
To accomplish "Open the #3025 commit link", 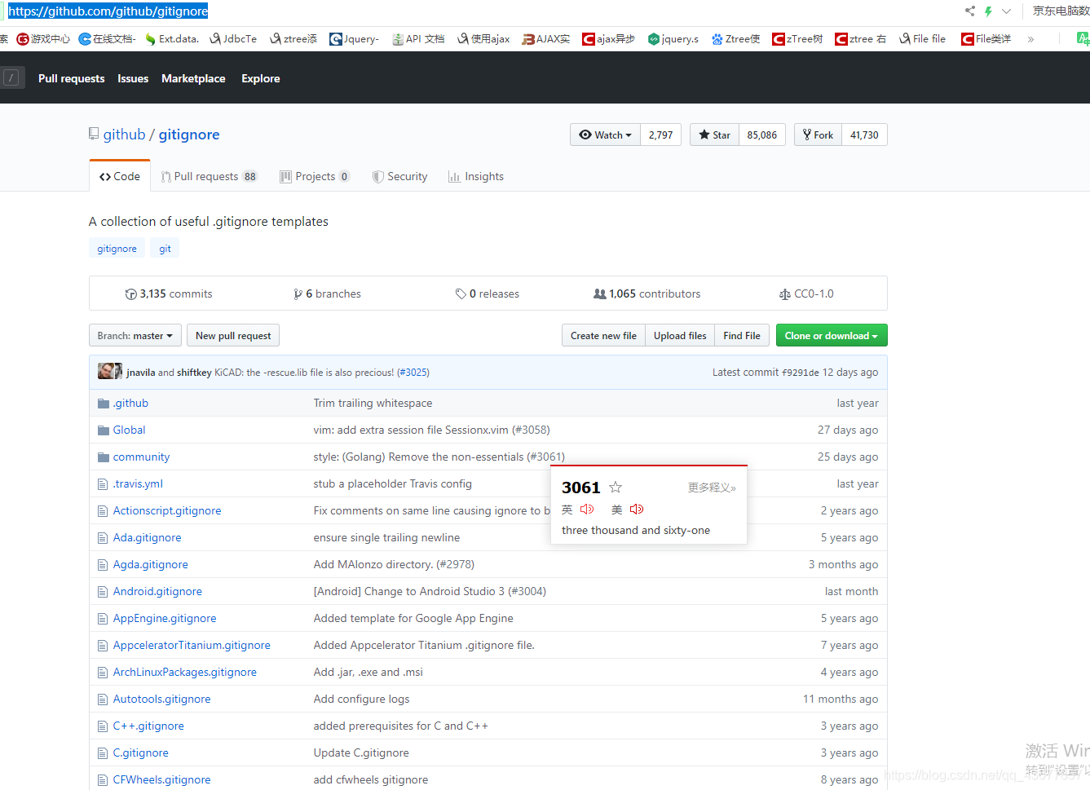I will 413,373.
